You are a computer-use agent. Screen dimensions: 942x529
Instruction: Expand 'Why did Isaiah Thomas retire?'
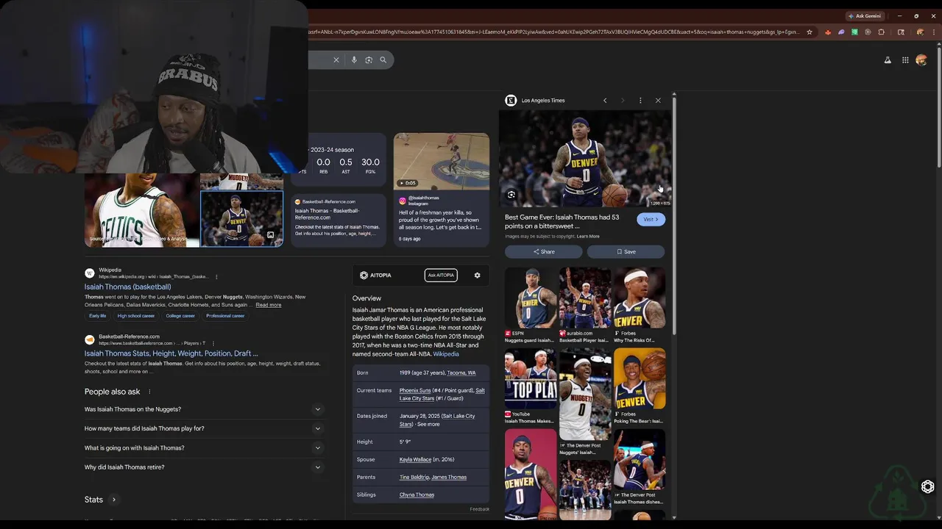click(x=204, y=467)
